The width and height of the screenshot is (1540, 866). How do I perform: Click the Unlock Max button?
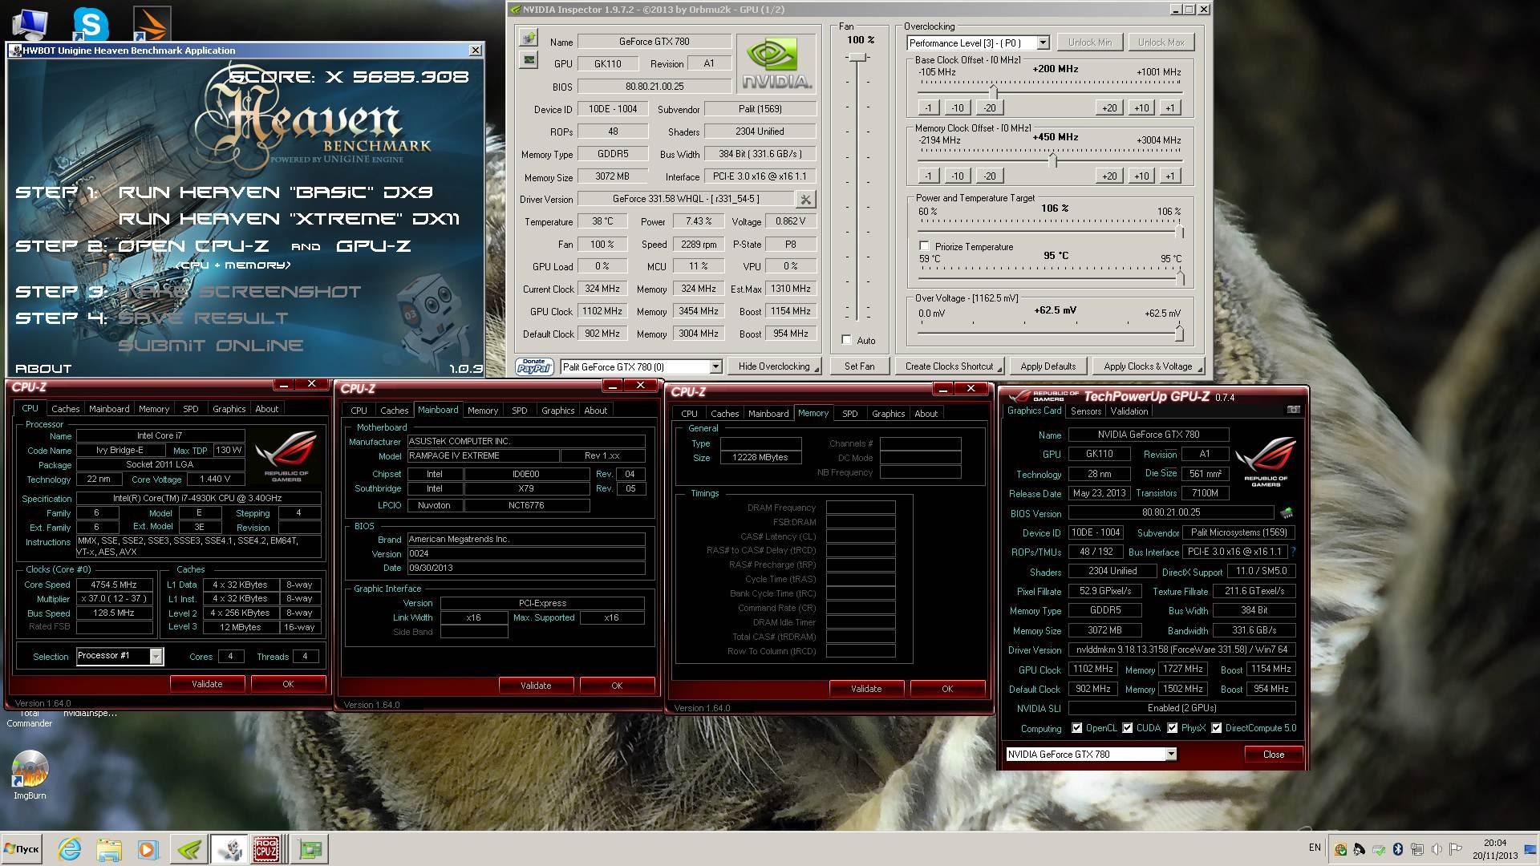tap(1161, 42)
